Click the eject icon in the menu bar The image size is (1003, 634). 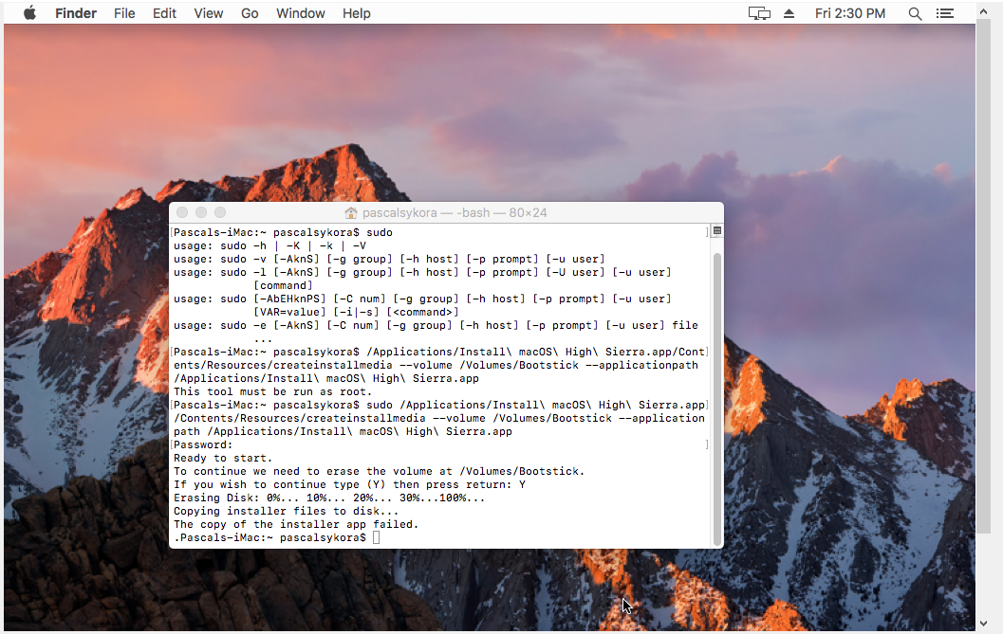pyautogui.click(x=789, y=13)
